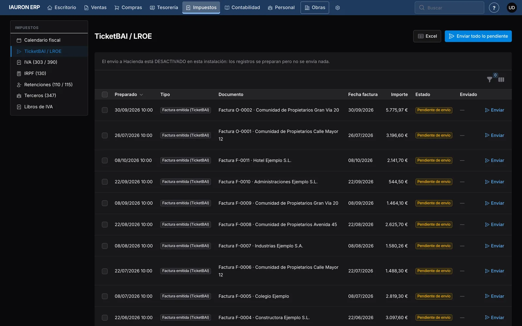Viewport: 522px width, 326px height.
Task: Click the Tesorería money icon
Action: [x=152, y=7]
